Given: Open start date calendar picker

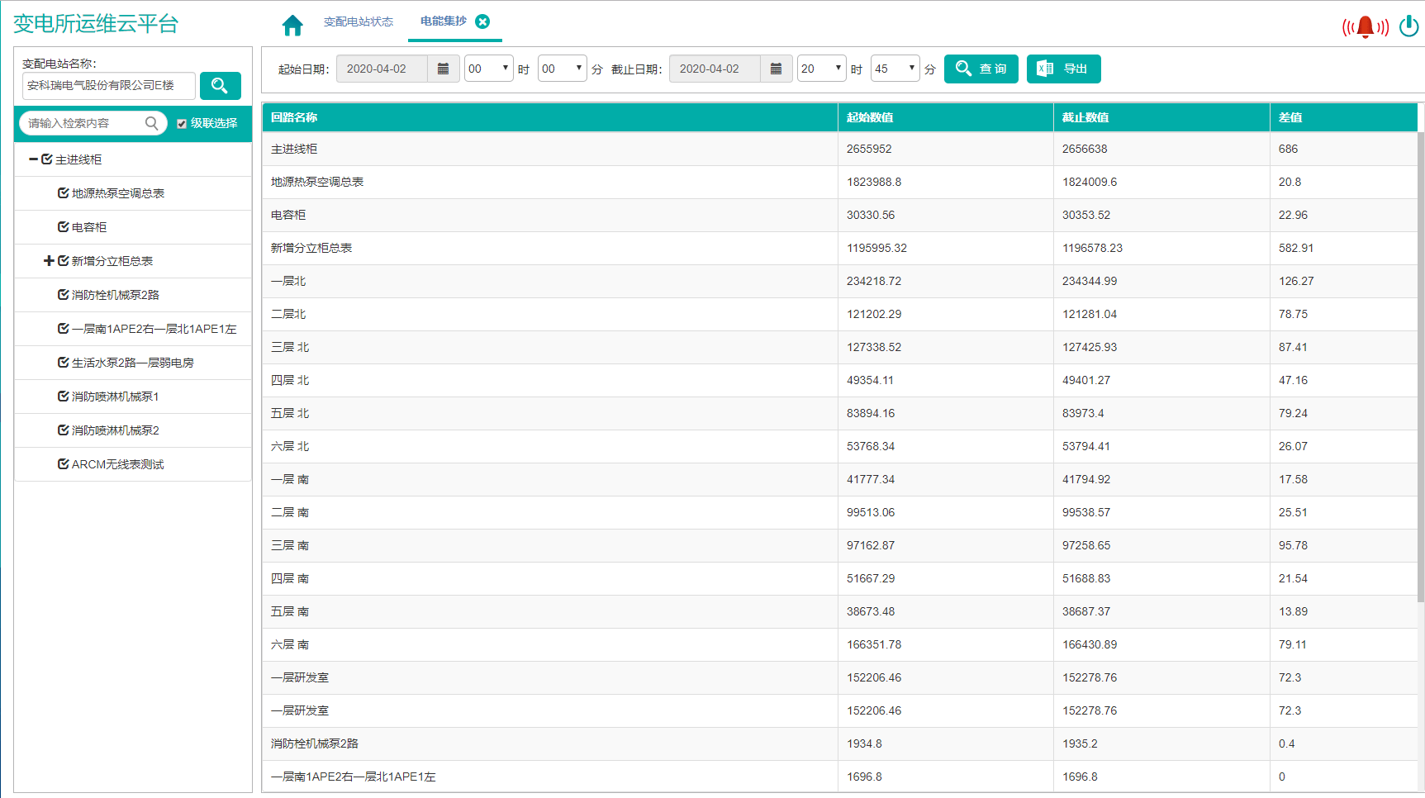Looking at the screenshot, I should [x=443, y=69].
